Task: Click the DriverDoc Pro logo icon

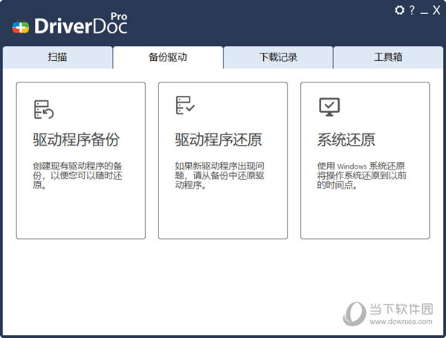Action: point(21,27)
